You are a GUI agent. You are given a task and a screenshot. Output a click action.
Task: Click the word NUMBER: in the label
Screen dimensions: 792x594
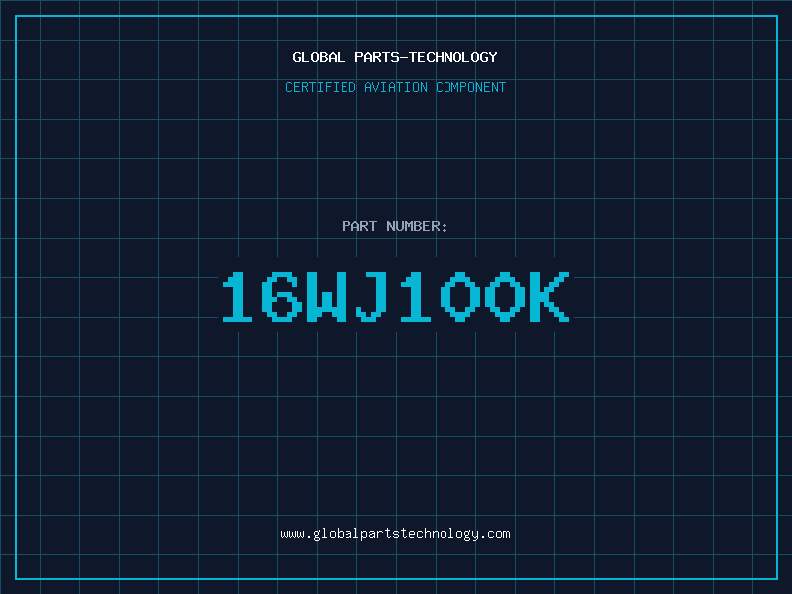click(x=418, y=226)
